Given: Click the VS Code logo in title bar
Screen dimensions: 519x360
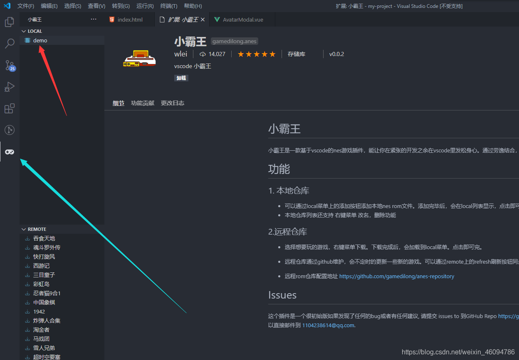Looking at the screenshot, I should [x=7, y=6].
